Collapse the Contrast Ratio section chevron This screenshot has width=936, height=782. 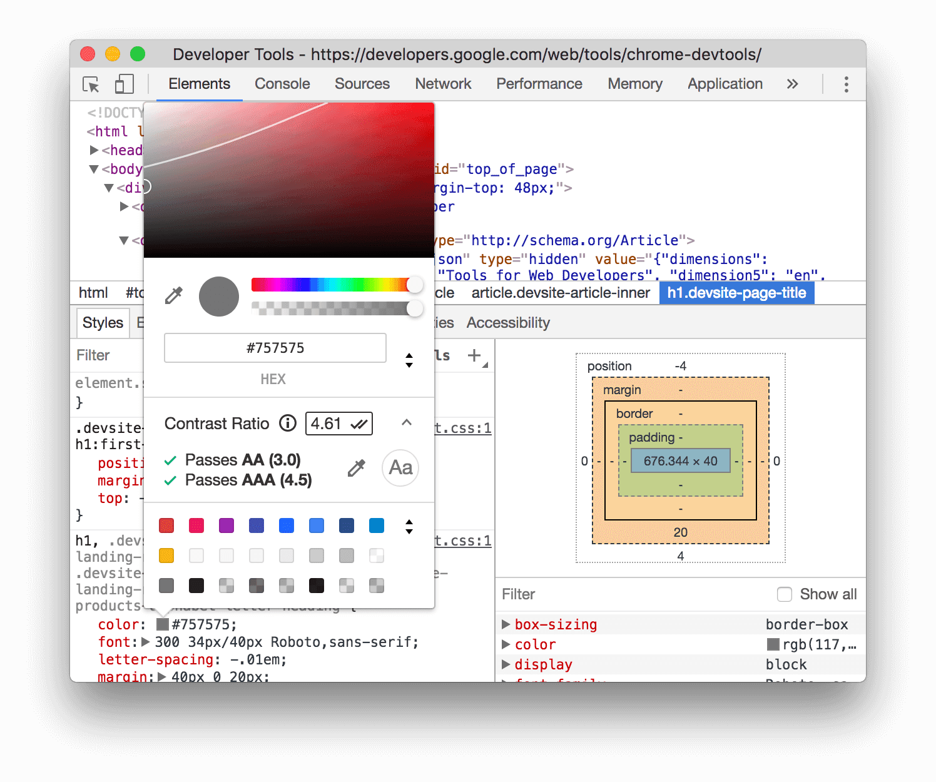click(407, 423)
